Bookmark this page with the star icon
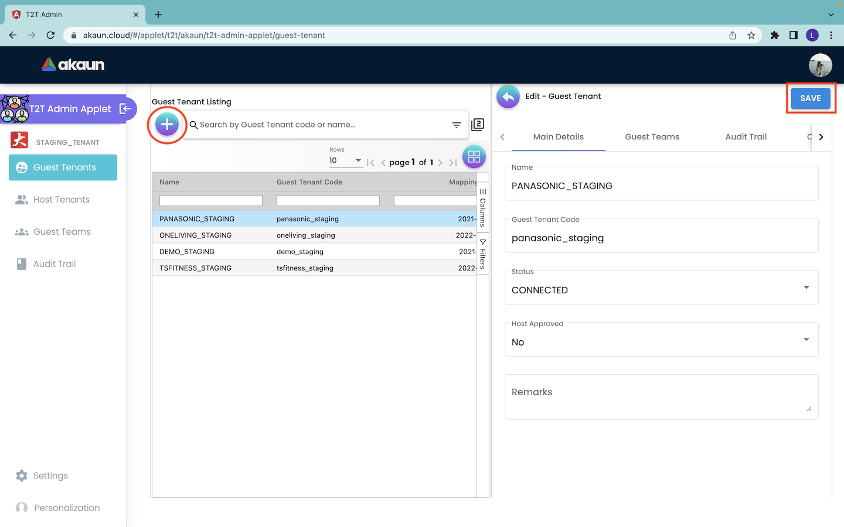The image size is (844, 527). pos(751,35)
